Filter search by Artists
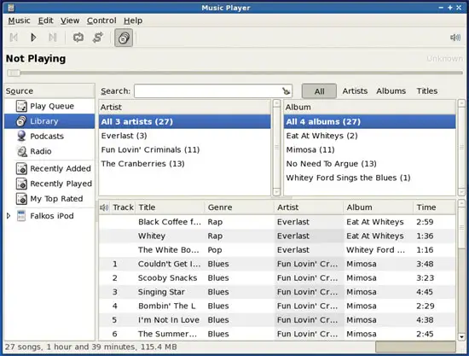Viewport: 469px width, 356px height. pyautogui.click(x=355, y=91)
